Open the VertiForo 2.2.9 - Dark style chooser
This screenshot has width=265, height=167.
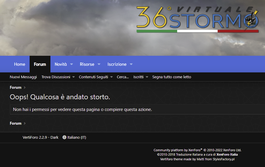click(40, 138)
